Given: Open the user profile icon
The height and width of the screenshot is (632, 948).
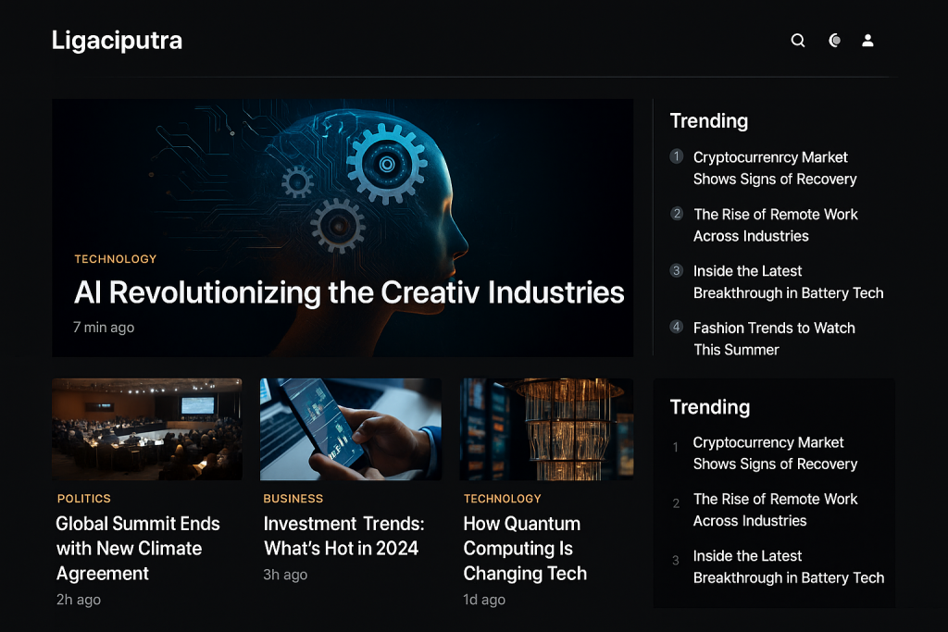Looking at the screenshot, I should tap(867, 40).
